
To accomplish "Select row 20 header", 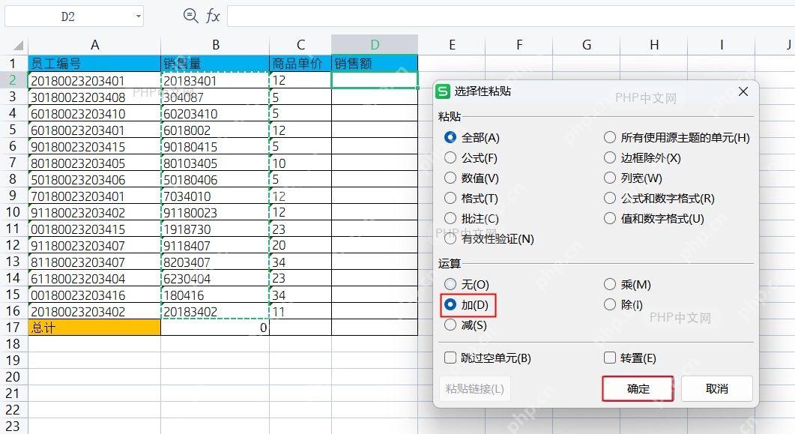I will tap(13, 377).
